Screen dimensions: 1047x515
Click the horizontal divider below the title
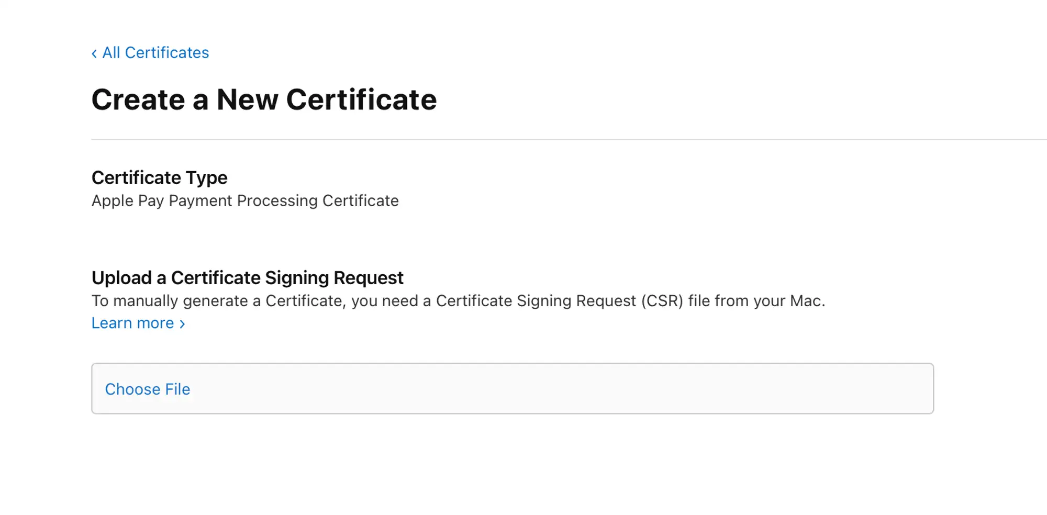[569, 140]
